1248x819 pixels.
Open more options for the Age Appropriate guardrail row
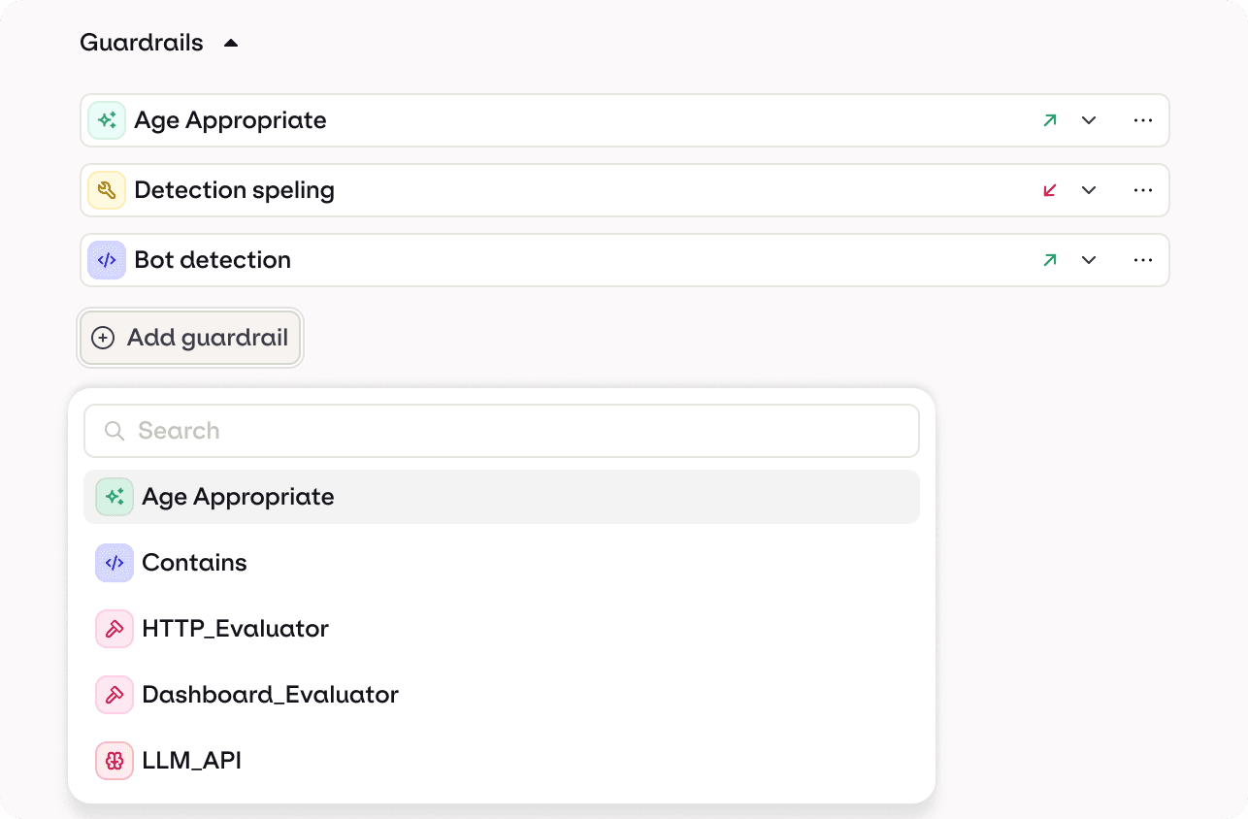point(1143,120)
